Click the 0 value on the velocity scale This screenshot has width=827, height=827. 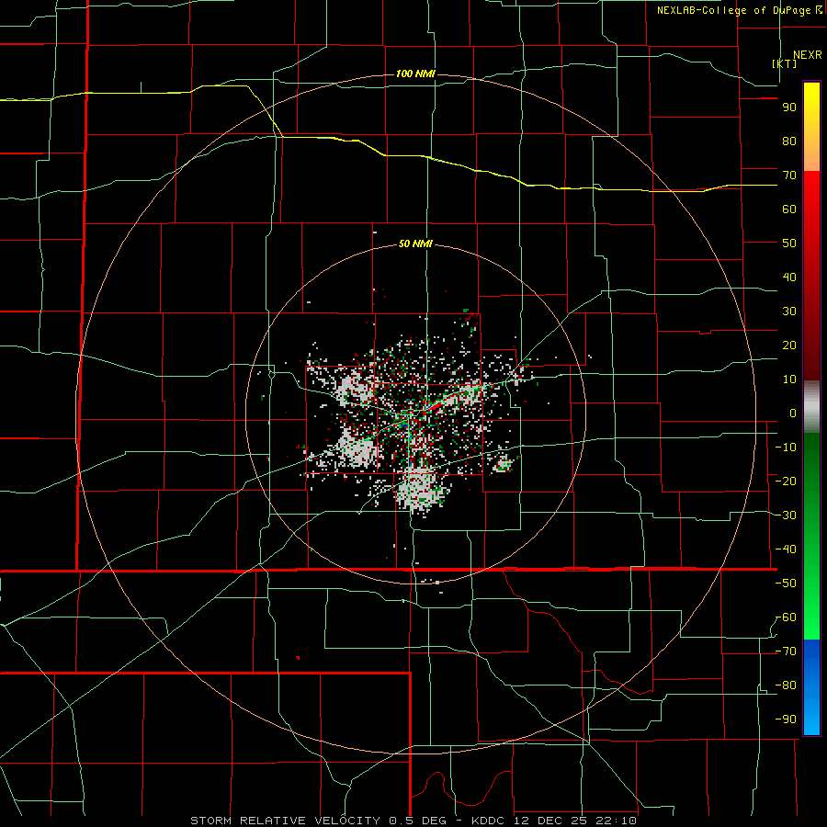(x=793, y=413)
